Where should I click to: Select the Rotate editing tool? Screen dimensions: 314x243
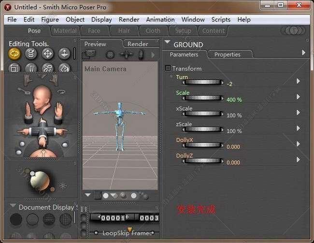click(14, 54)
